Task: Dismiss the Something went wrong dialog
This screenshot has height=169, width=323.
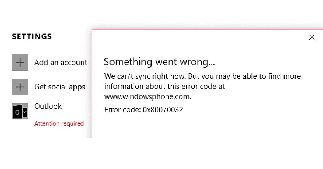Action: click(x=312, y=37)
